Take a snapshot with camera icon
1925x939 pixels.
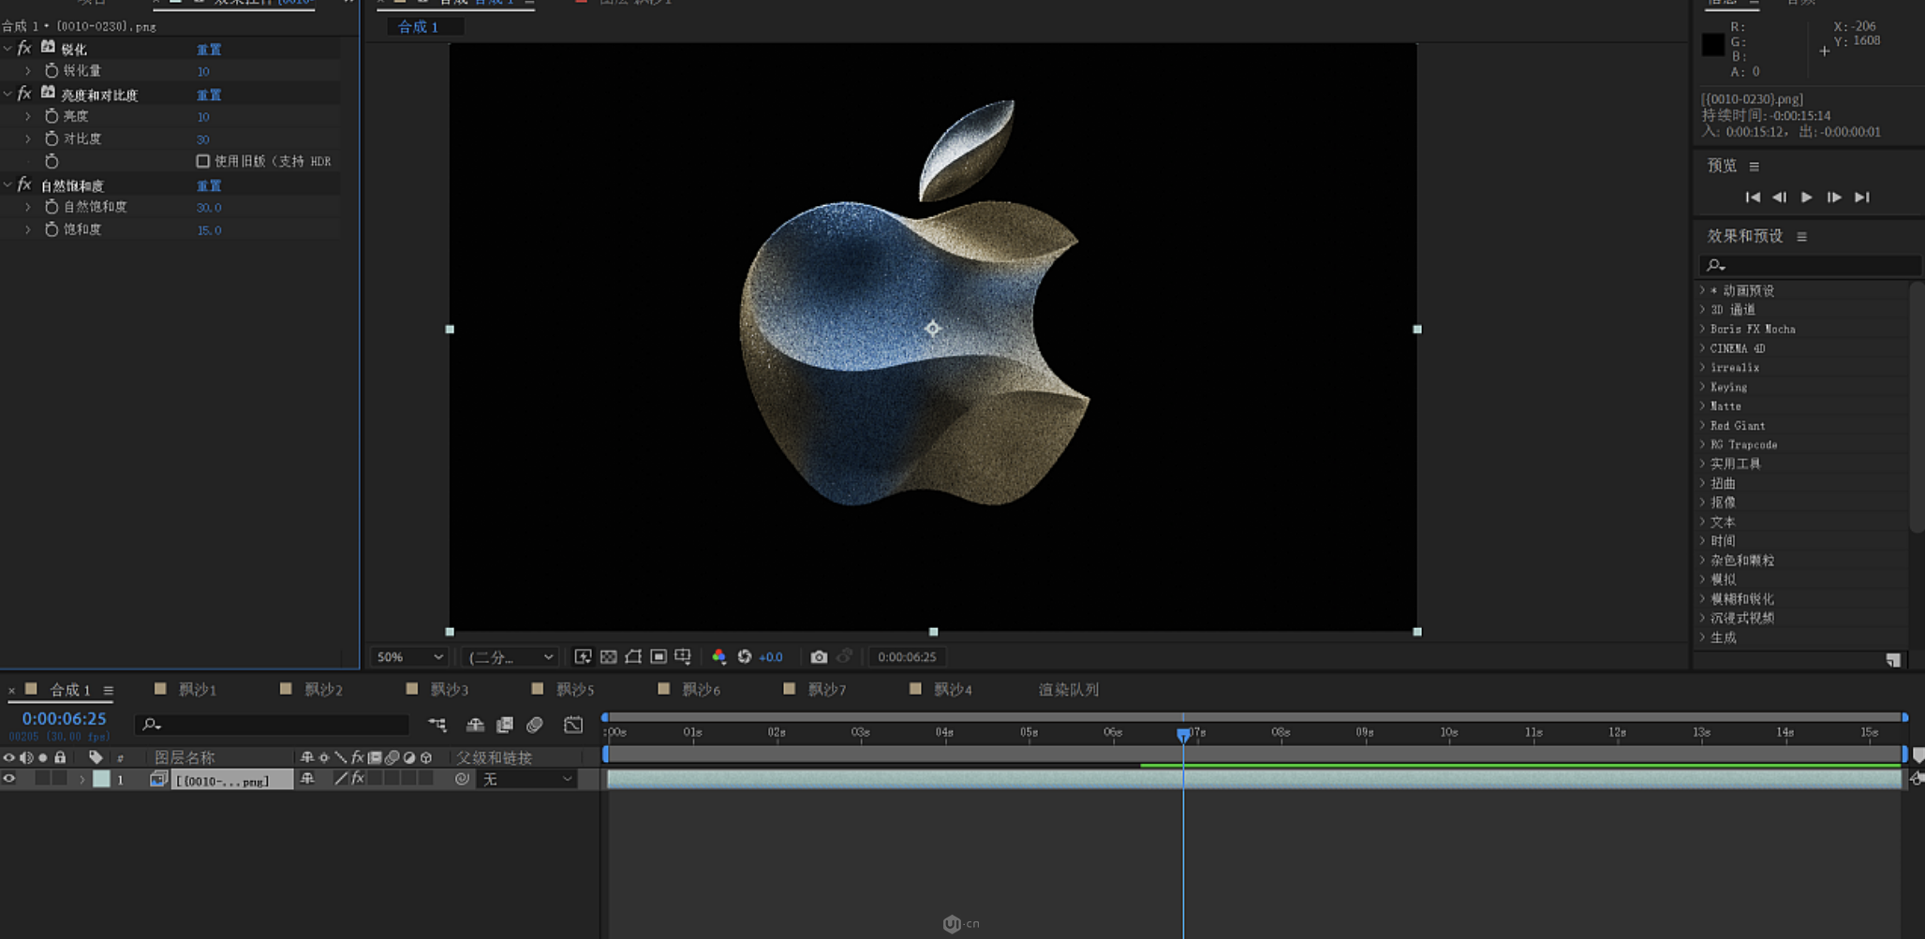(x=819, y=656)
